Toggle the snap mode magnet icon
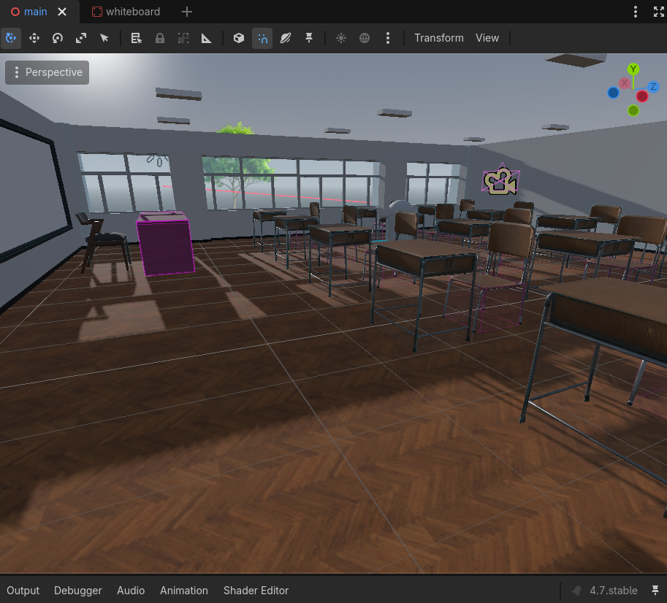The height and width of the screenshot is (603, 667). (262, 38)
